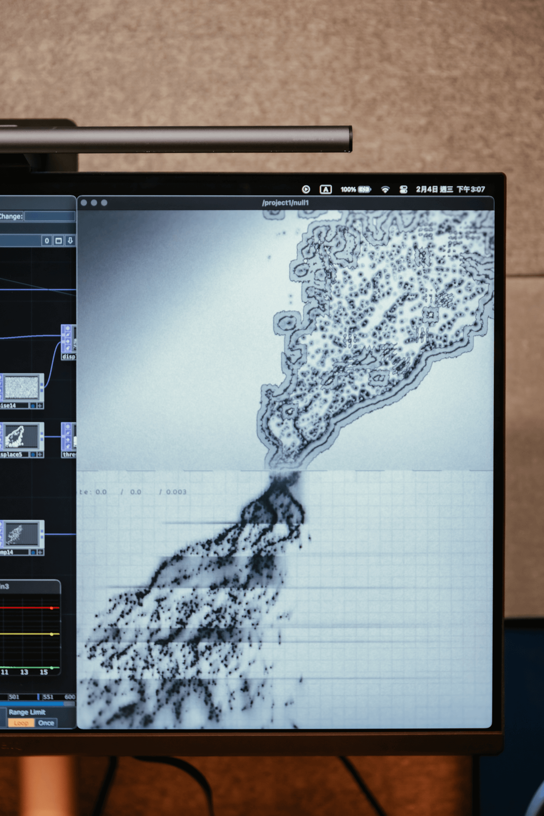Click the timeline frame ruler near 551
This screenshot has width=544, height=816.
tap(48, 697)
